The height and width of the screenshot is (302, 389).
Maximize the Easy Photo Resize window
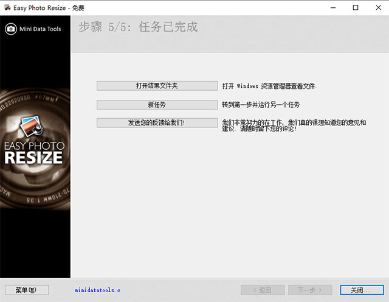click(355, 7)
